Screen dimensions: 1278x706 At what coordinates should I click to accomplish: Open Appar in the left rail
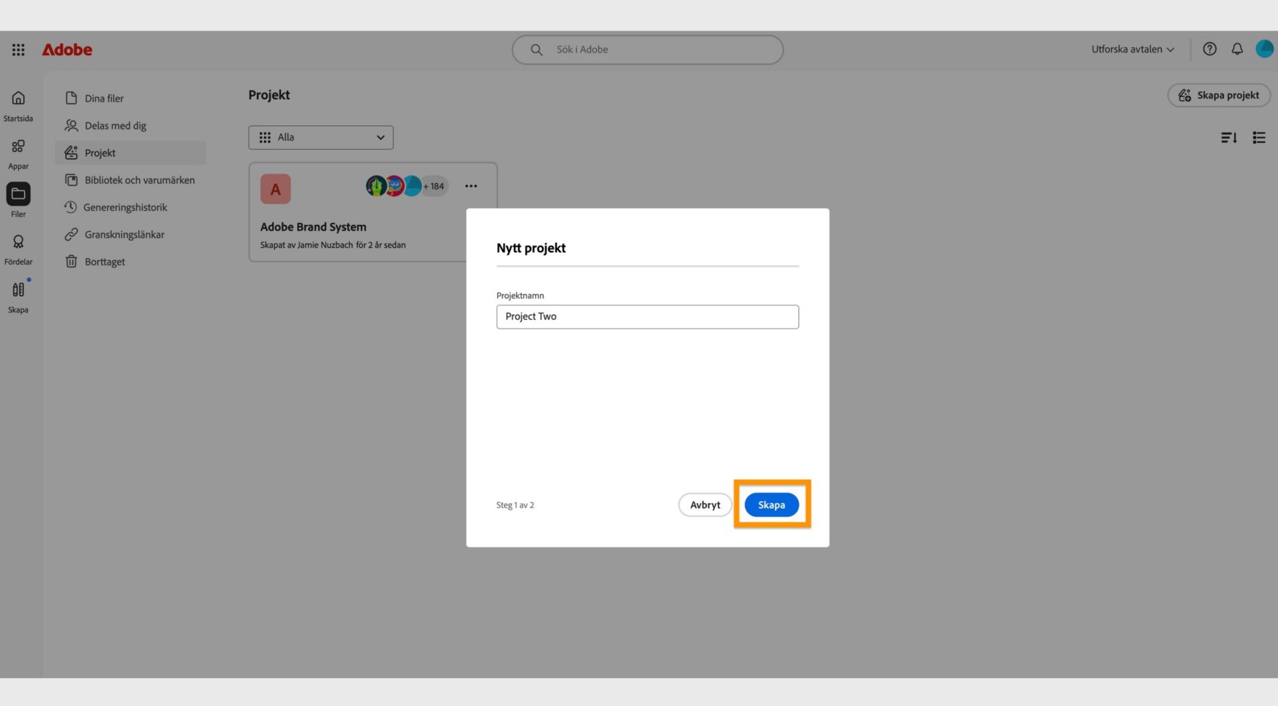pos(19,154)
